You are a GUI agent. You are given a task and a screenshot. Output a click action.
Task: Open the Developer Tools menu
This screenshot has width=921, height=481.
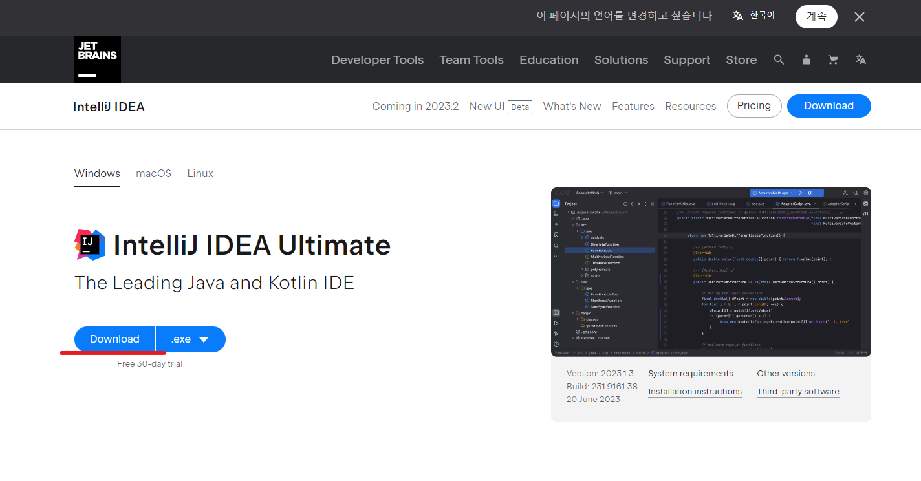point(377,60)
